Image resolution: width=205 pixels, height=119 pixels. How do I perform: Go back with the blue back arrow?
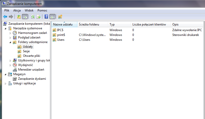coord(5,17)
